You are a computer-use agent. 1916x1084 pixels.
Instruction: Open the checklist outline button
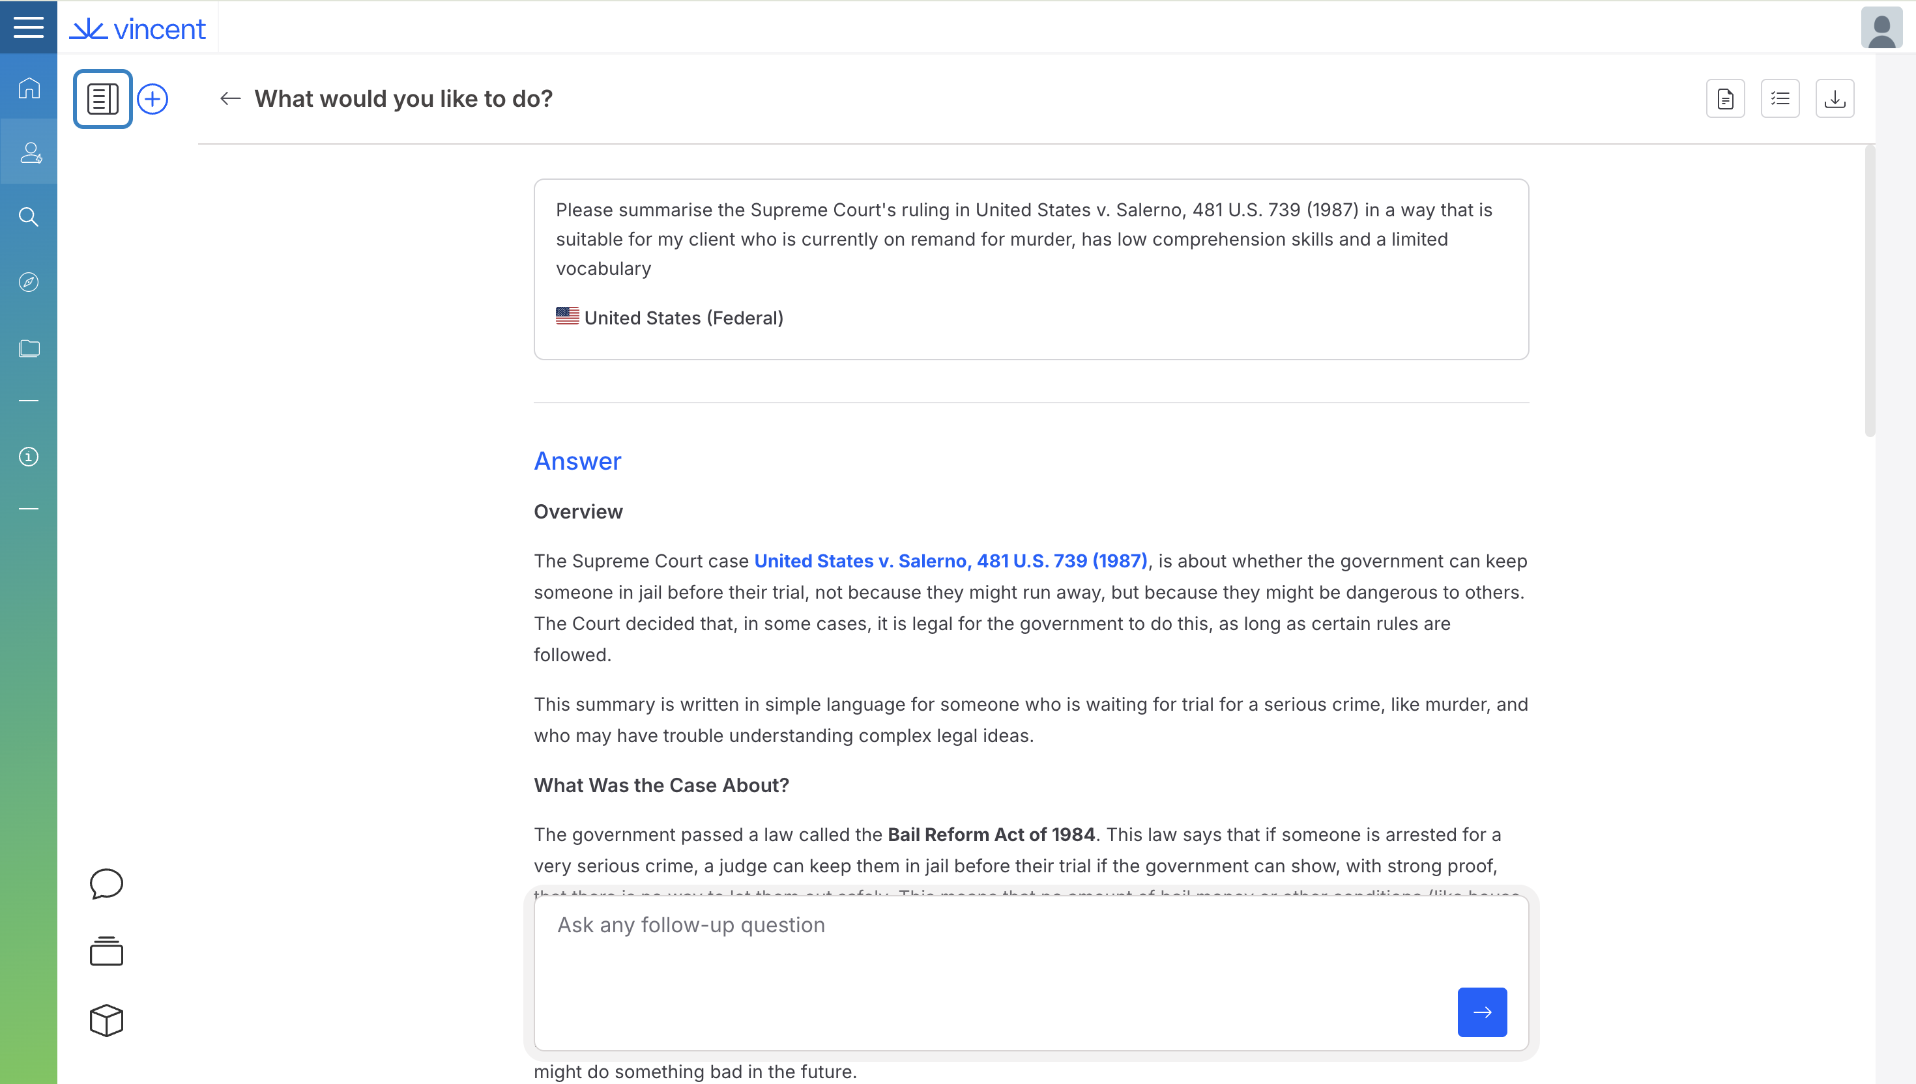tap(1780, 98)
